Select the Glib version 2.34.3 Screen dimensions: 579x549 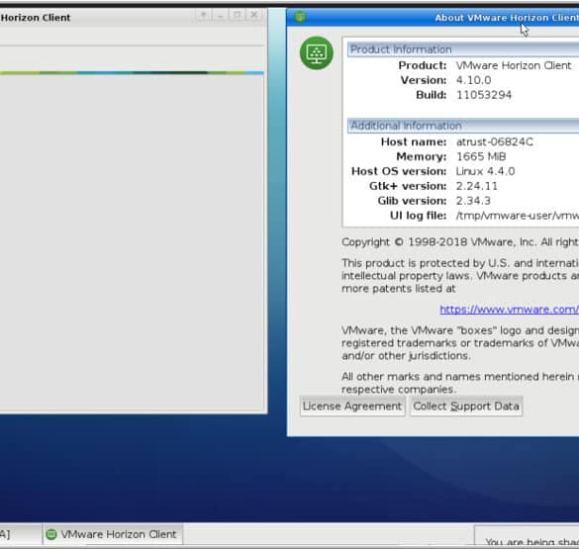coord(473,201)
